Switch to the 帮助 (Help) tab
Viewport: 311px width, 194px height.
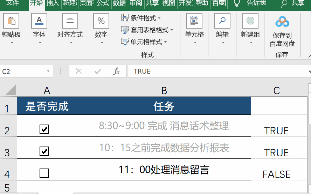(202, 3)
